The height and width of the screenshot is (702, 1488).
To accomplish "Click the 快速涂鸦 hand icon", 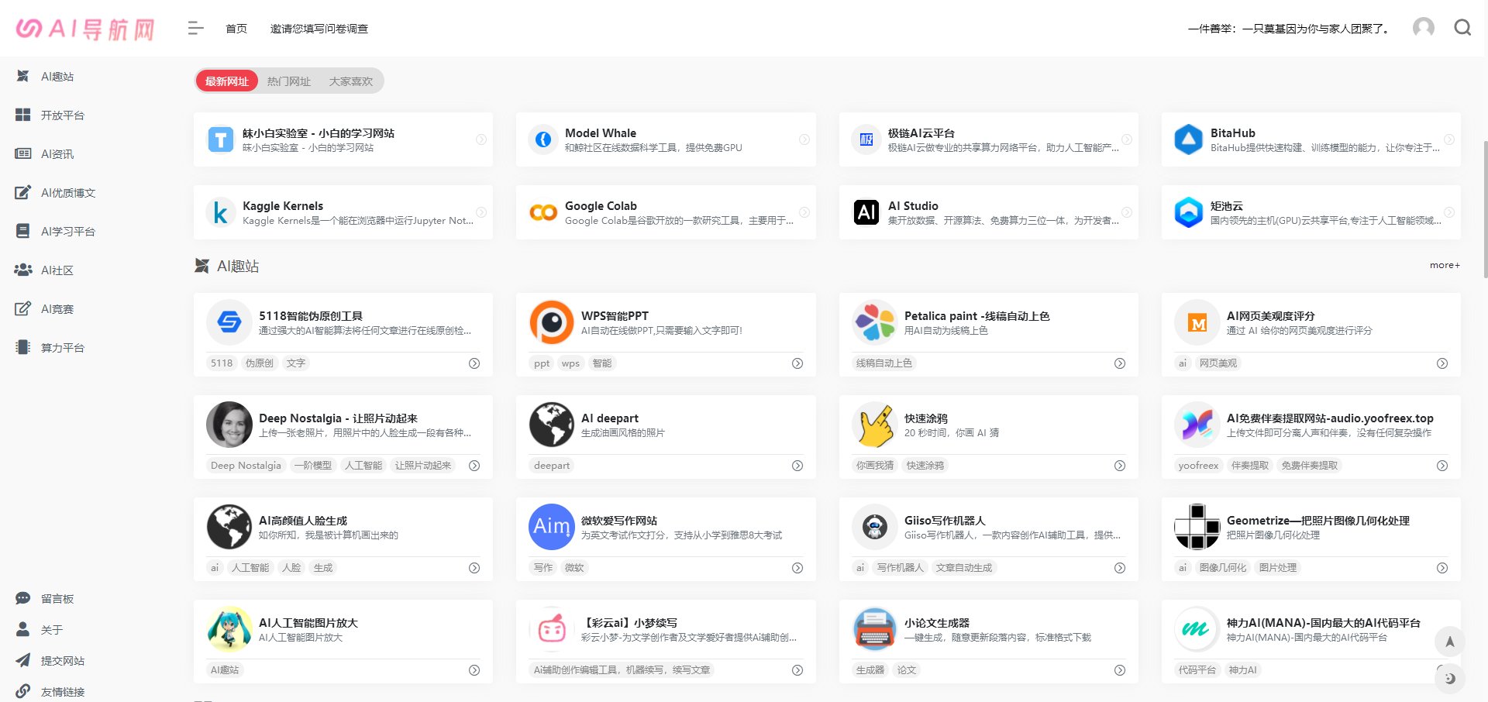I will point(874,425).
